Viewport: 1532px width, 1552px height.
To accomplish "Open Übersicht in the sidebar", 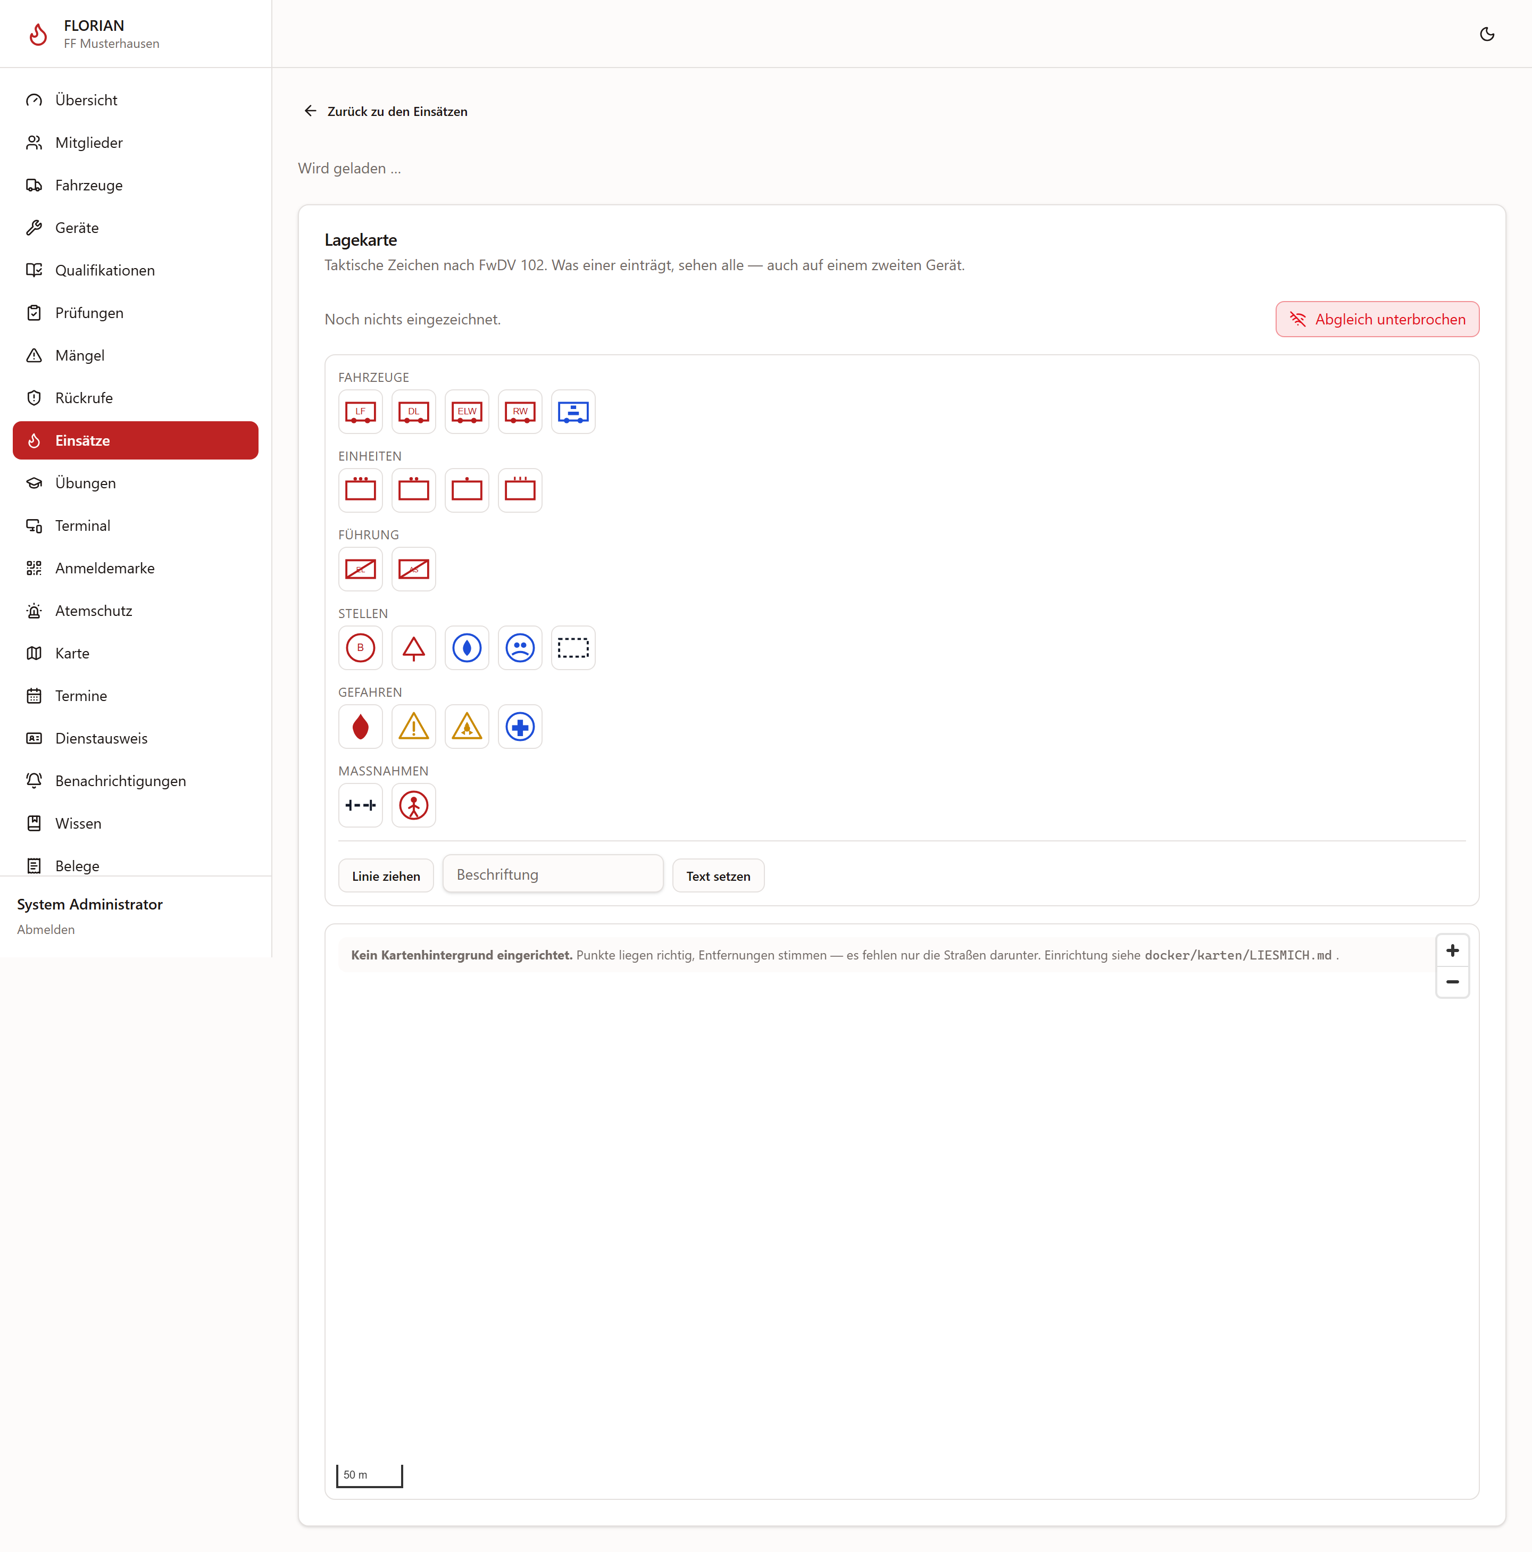I will point(136,101).
